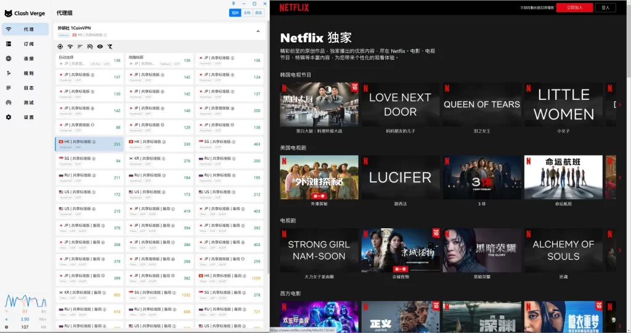631x333 pixels.
Task: Switch proxy mode to 规则 (Rule)
Action: coord(235,12)
